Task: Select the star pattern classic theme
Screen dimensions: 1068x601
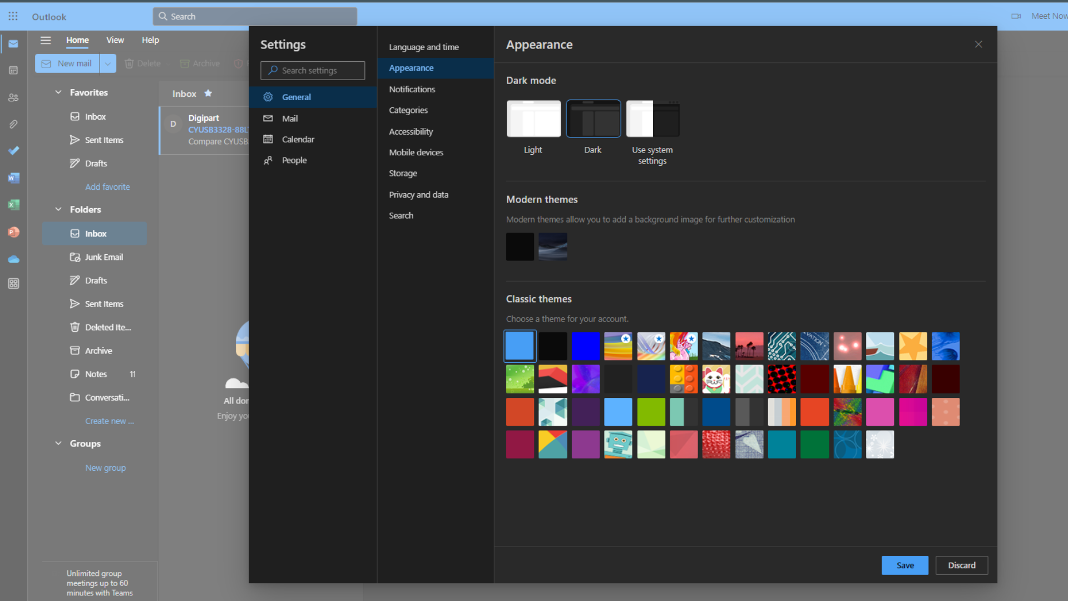Action: pos(913,346)
